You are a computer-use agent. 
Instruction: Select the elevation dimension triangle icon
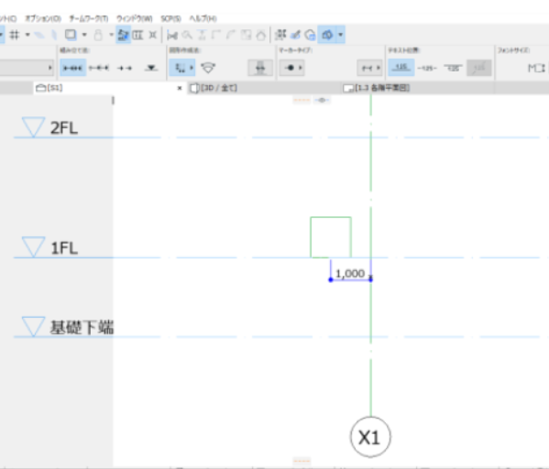coord(151,68)
